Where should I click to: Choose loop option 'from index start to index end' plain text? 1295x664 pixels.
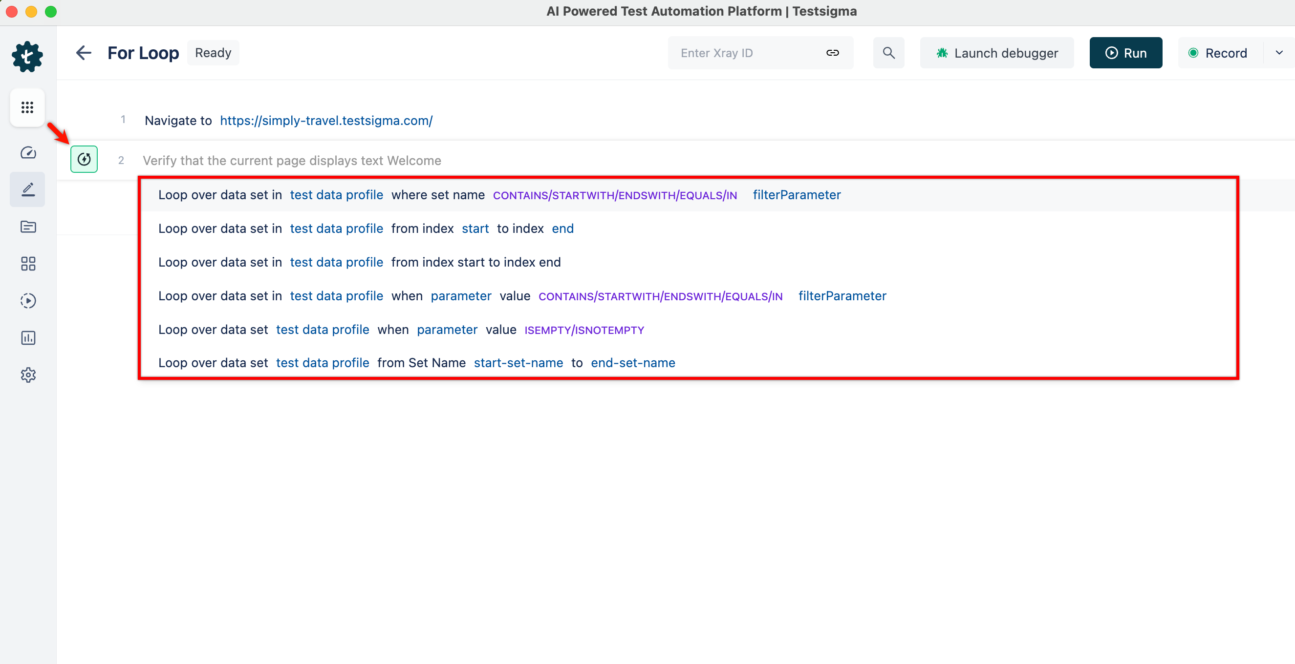(688, 262)
